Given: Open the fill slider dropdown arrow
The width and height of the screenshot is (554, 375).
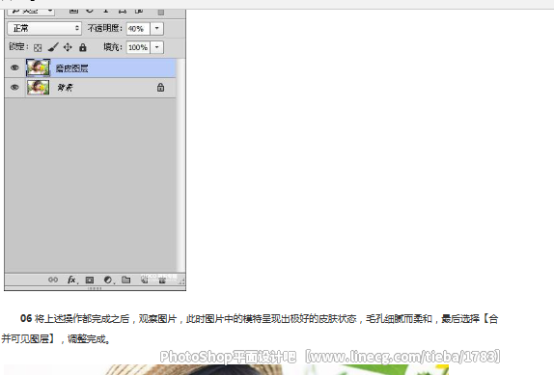Looking at the screenshot, I should tap(157, 47).
